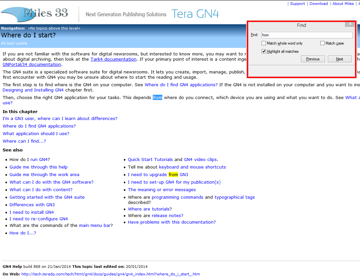Open I need to re-configure GN4
This screenshot has width=360, height=279.
click(39, 219)
